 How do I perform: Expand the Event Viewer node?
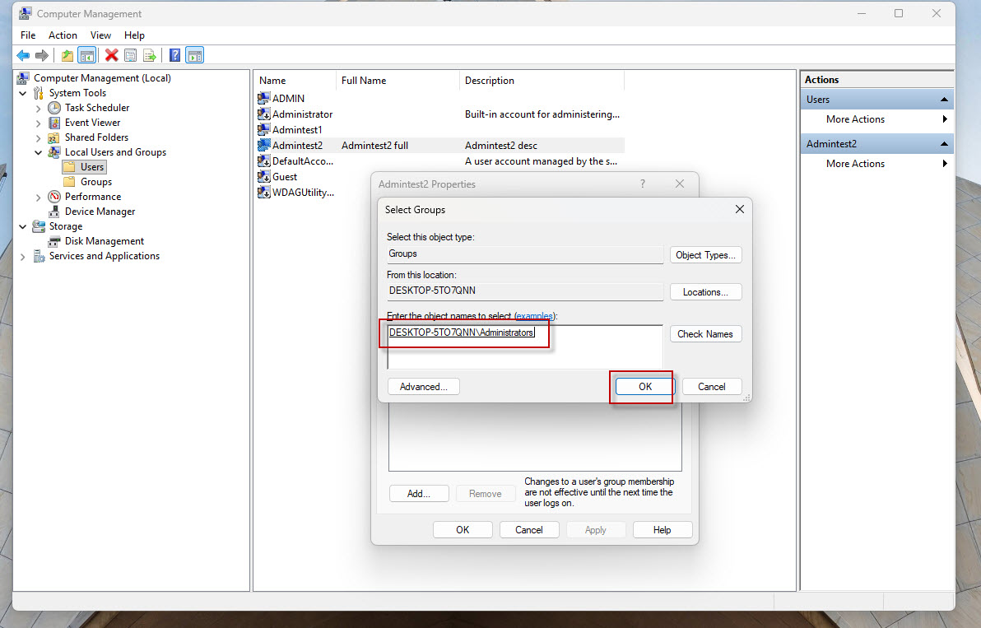[38, 123]
